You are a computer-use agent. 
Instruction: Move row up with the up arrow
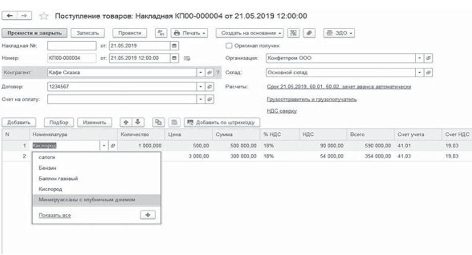pos(126,122)
